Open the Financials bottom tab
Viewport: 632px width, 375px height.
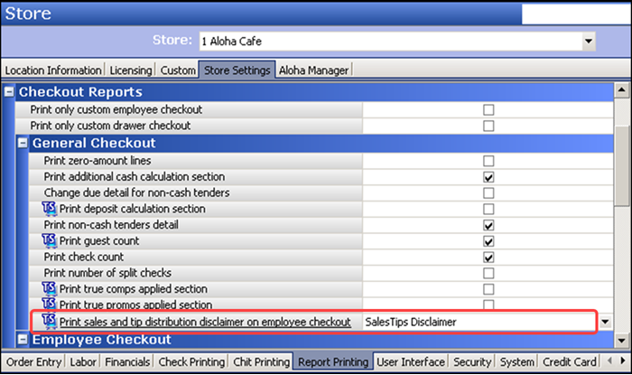point(127,362)
